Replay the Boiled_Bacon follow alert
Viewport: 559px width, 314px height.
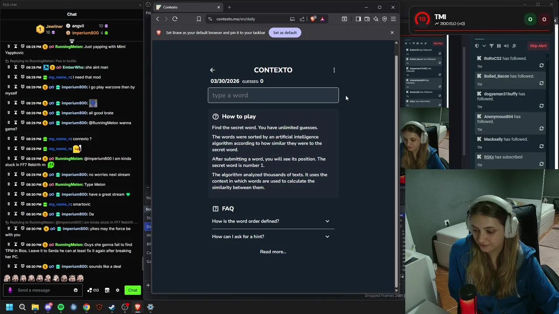tap(542, 83)
